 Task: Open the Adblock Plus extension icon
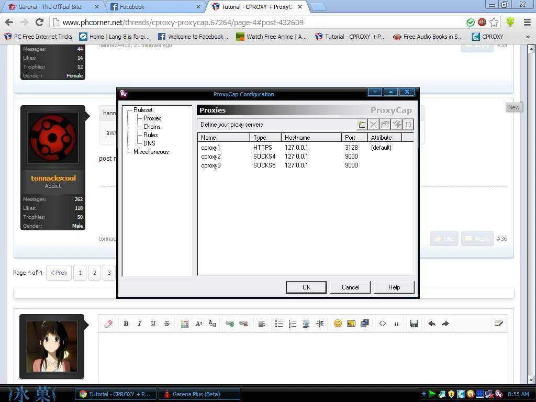point(482,23)
